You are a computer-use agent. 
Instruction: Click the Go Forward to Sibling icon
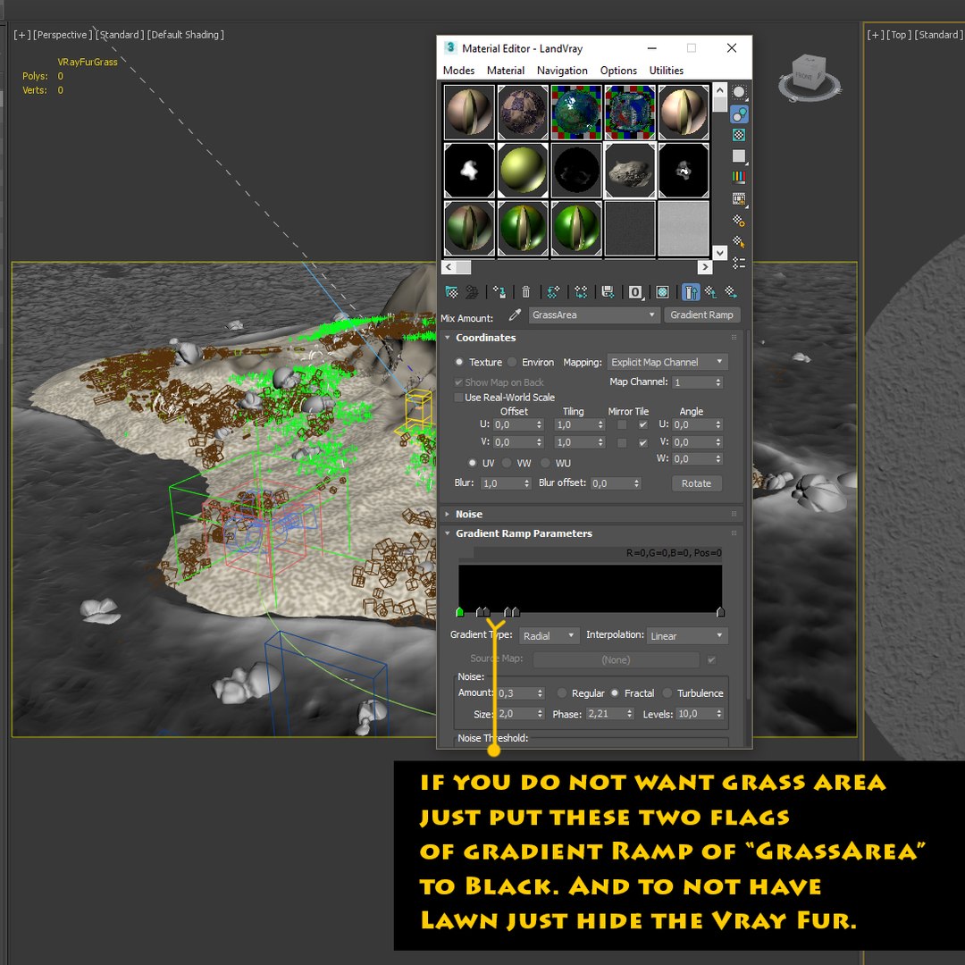coord(731,291)
